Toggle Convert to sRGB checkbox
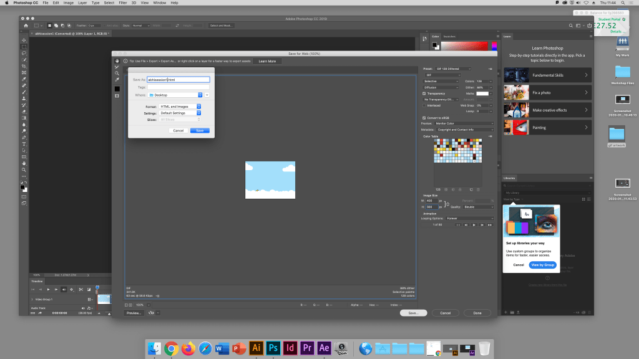 coord(424,118)
